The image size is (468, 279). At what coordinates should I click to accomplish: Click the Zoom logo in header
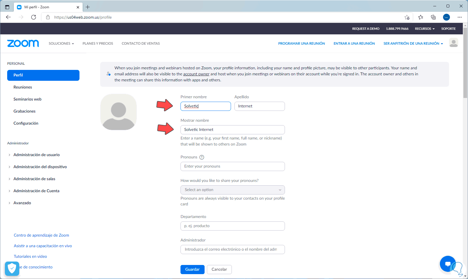pyautogui.click(x=23, y=43)
